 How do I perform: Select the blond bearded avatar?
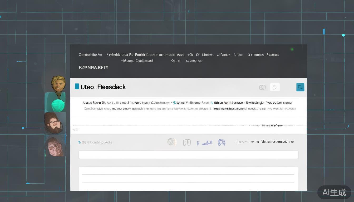pyautogui.click(x=58, y=84)
